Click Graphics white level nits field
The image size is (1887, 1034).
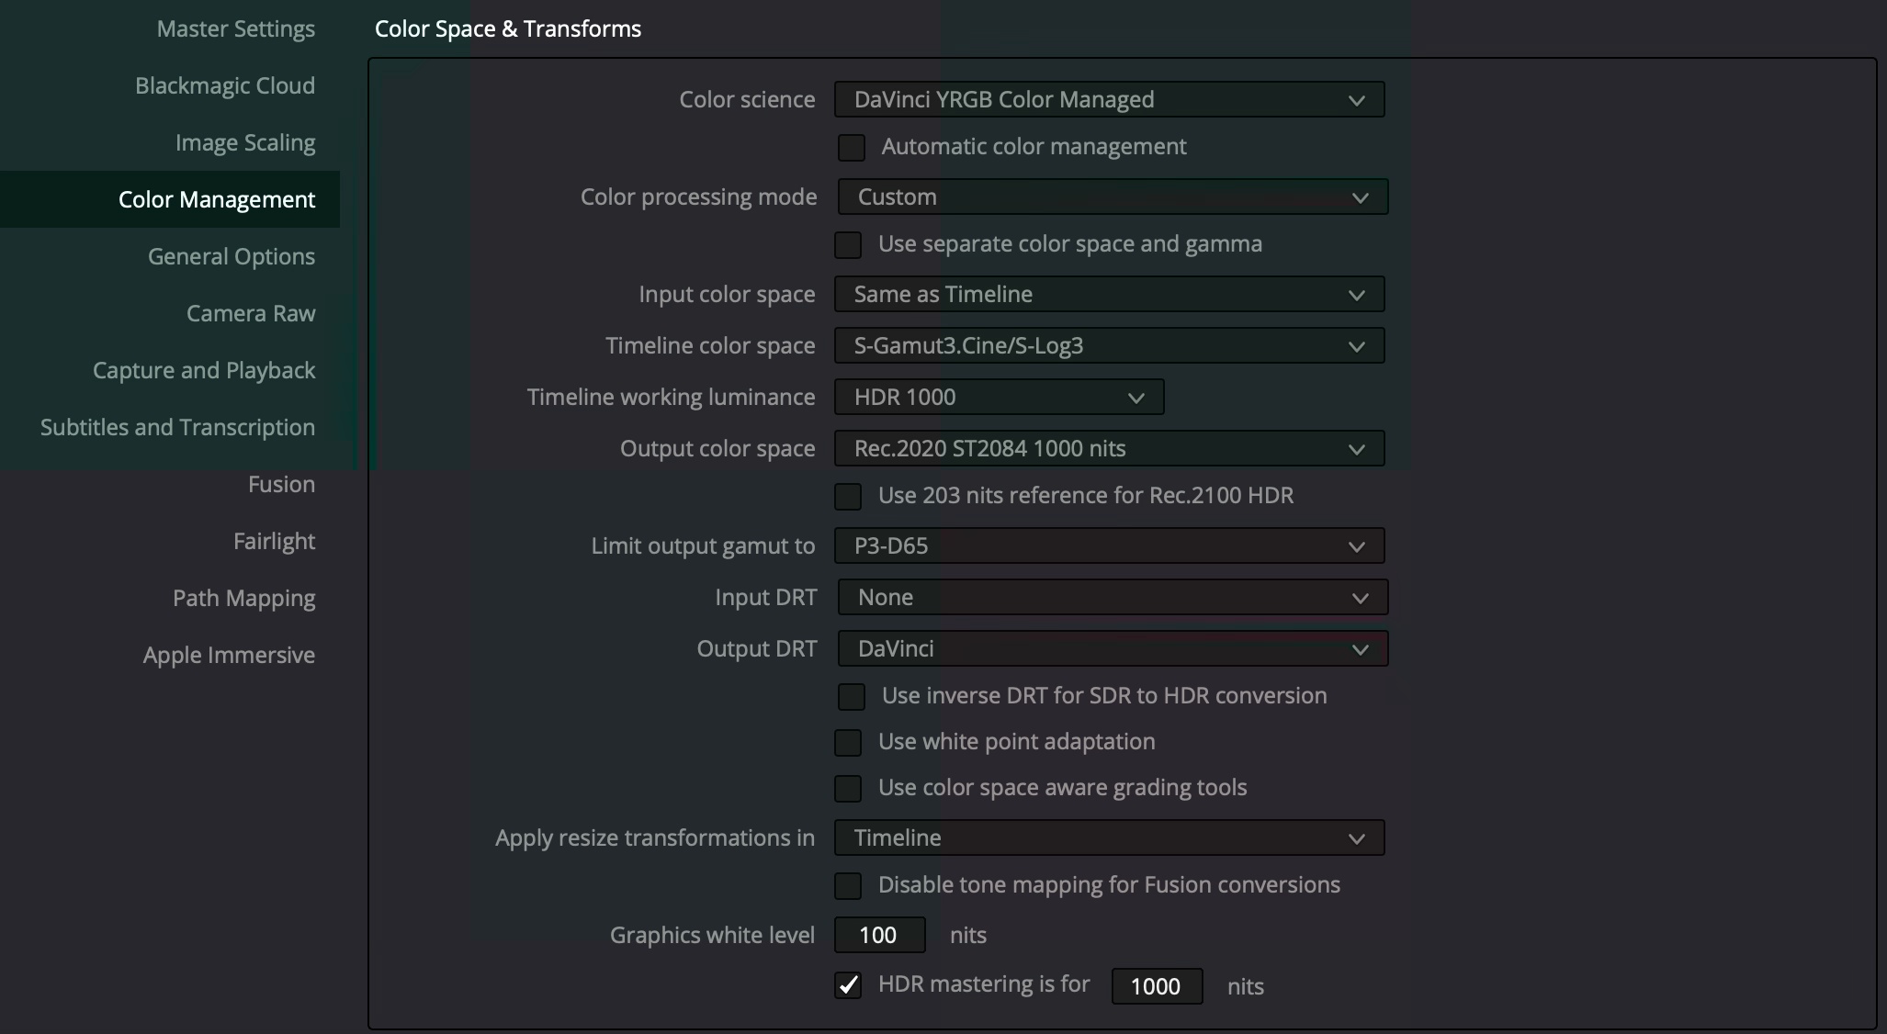[x=879, y=935]
